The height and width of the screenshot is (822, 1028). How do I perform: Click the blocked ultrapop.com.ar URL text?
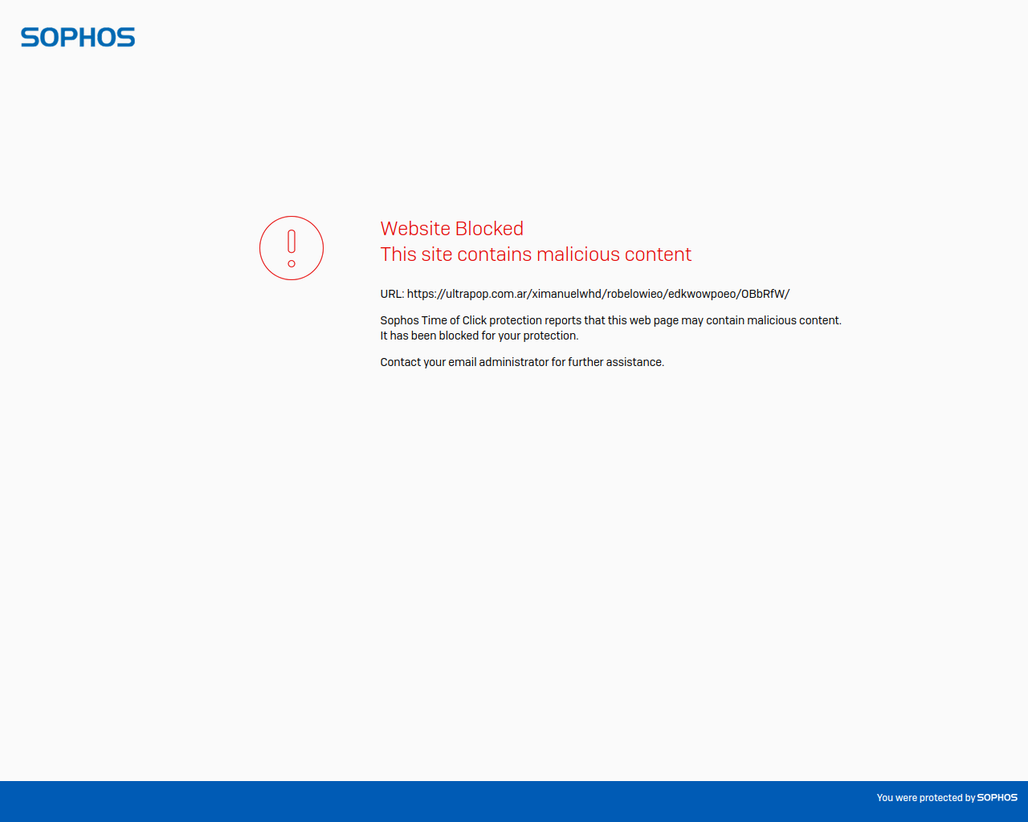(x=598, y=294)
